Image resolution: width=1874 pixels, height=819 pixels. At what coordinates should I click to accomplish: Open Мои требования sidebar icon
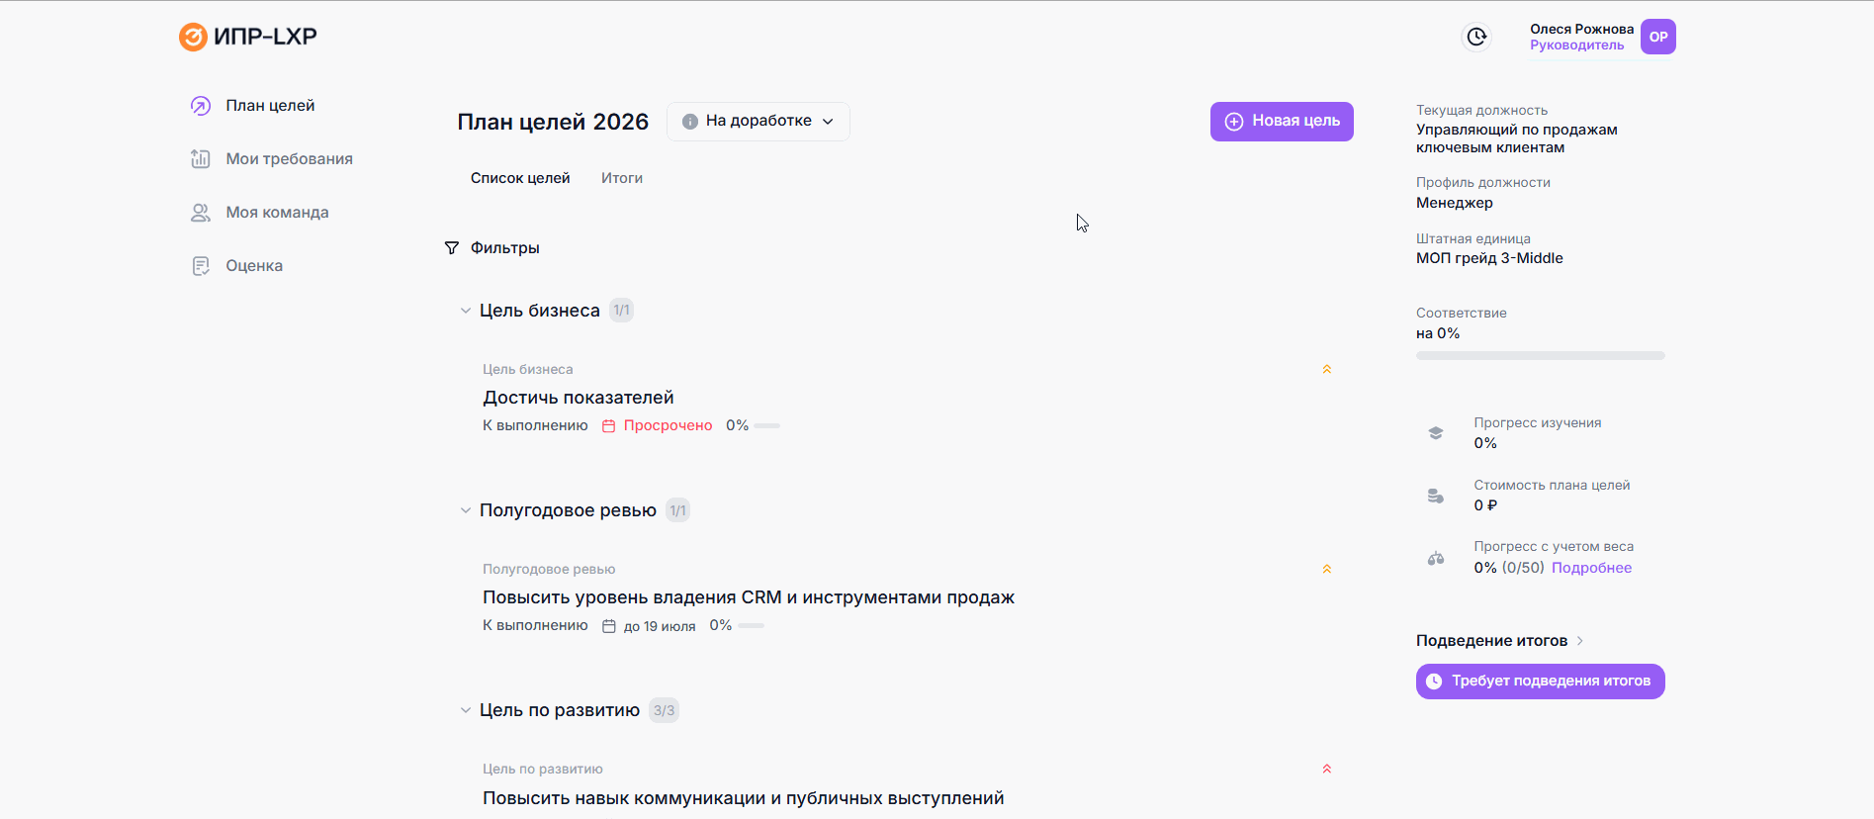[201, 159]
